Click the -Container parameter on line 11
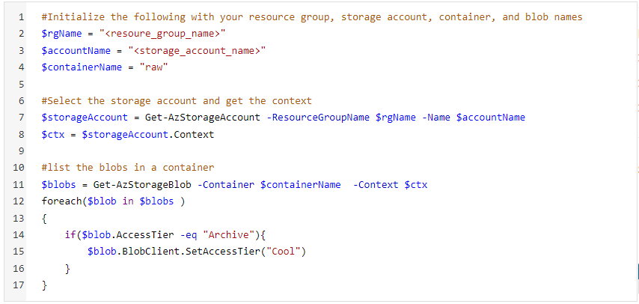Screen dimensions: 639x304 coord(226,185)
